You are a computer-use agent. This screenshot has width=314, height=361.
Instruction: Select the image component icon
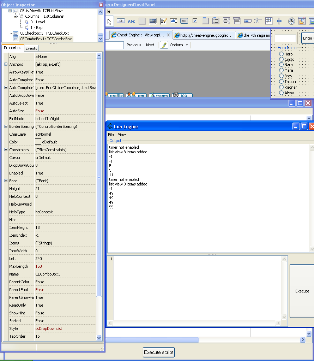(x=152, y=21)
